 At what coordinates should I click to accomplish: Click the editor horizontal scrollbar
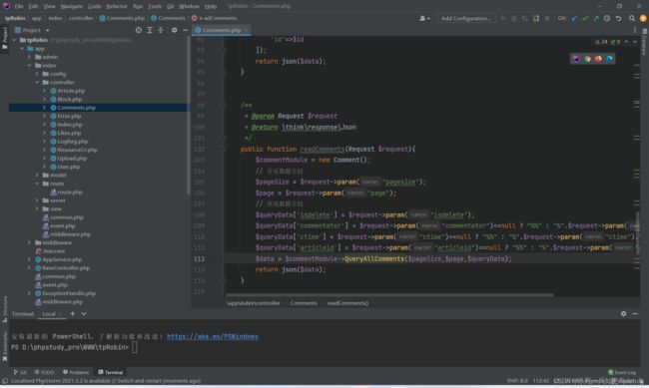[389, 295]
